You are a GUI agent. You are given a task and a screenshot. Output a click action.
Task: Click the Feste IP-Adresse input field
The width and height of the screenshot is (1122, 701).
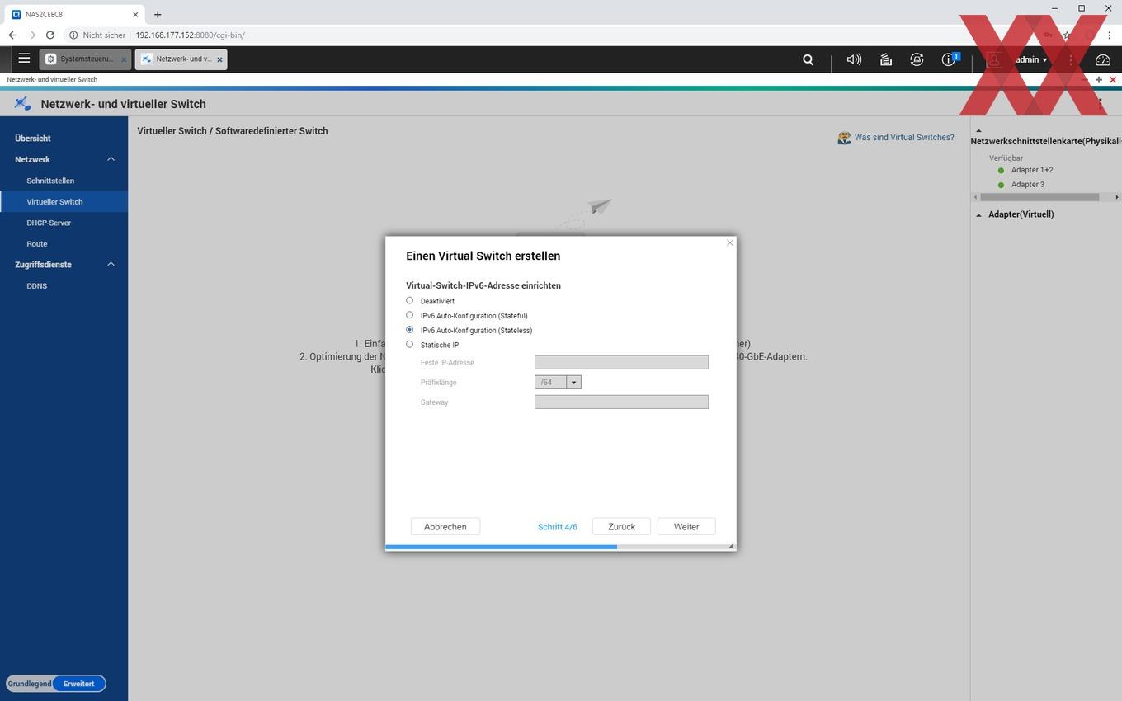(x=621, y=362)
